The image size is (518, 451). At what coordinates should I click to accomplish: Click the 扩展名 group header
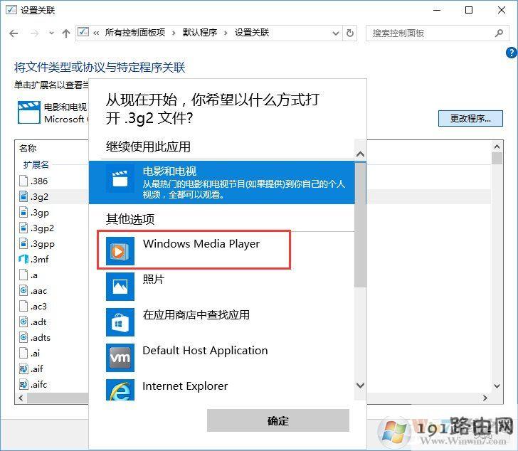(36, 164)
